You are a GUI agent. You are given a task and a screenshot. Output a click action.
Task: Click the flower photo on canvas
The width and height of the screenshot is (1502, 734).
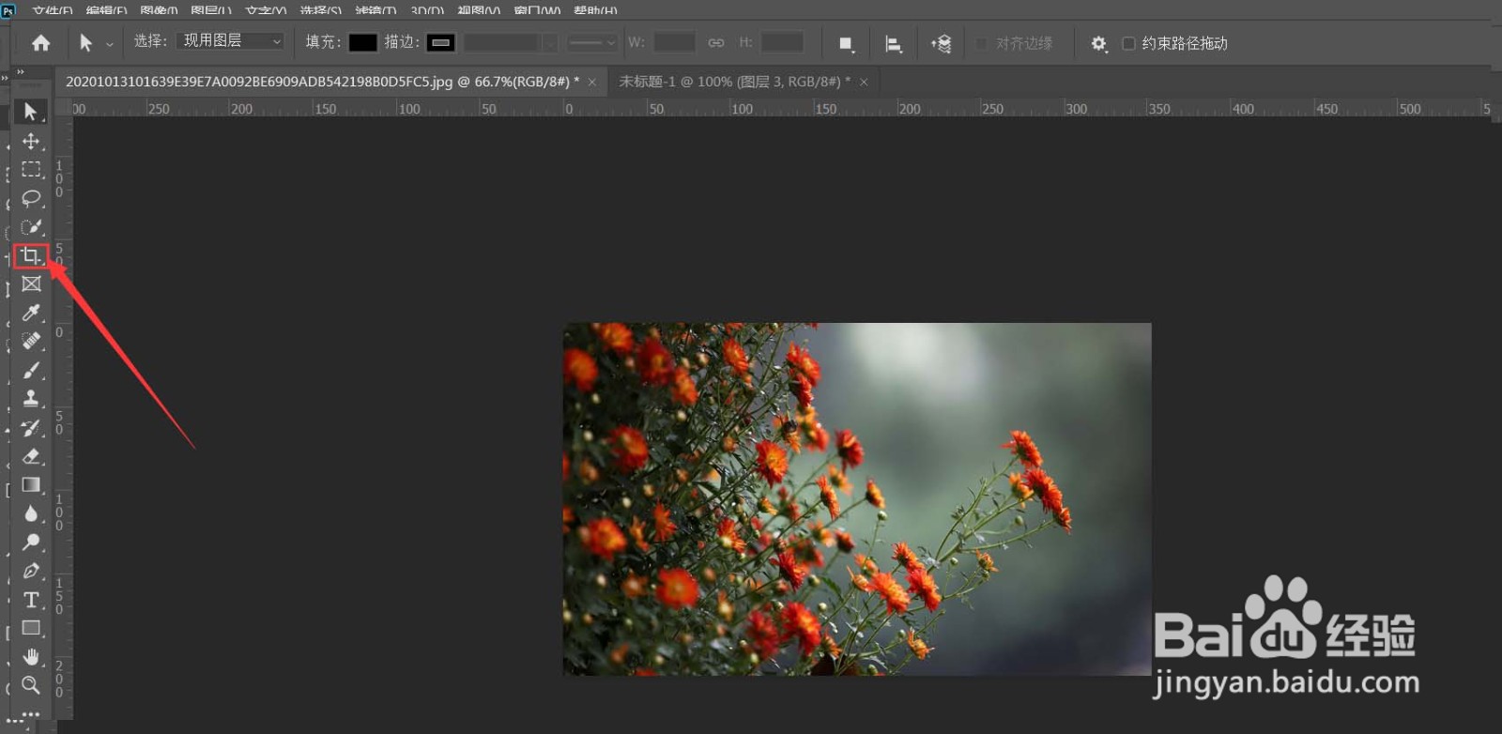point(857,499)
